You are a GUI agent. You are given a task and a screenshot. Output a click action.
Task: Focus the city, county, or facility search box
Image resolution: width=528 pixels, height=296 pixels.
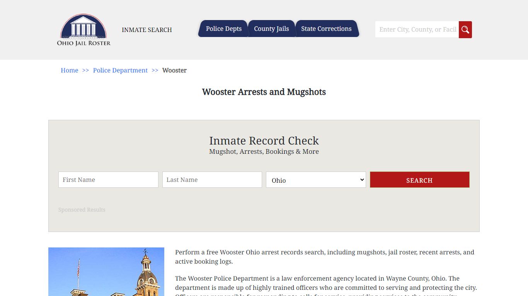click(417, 30)
